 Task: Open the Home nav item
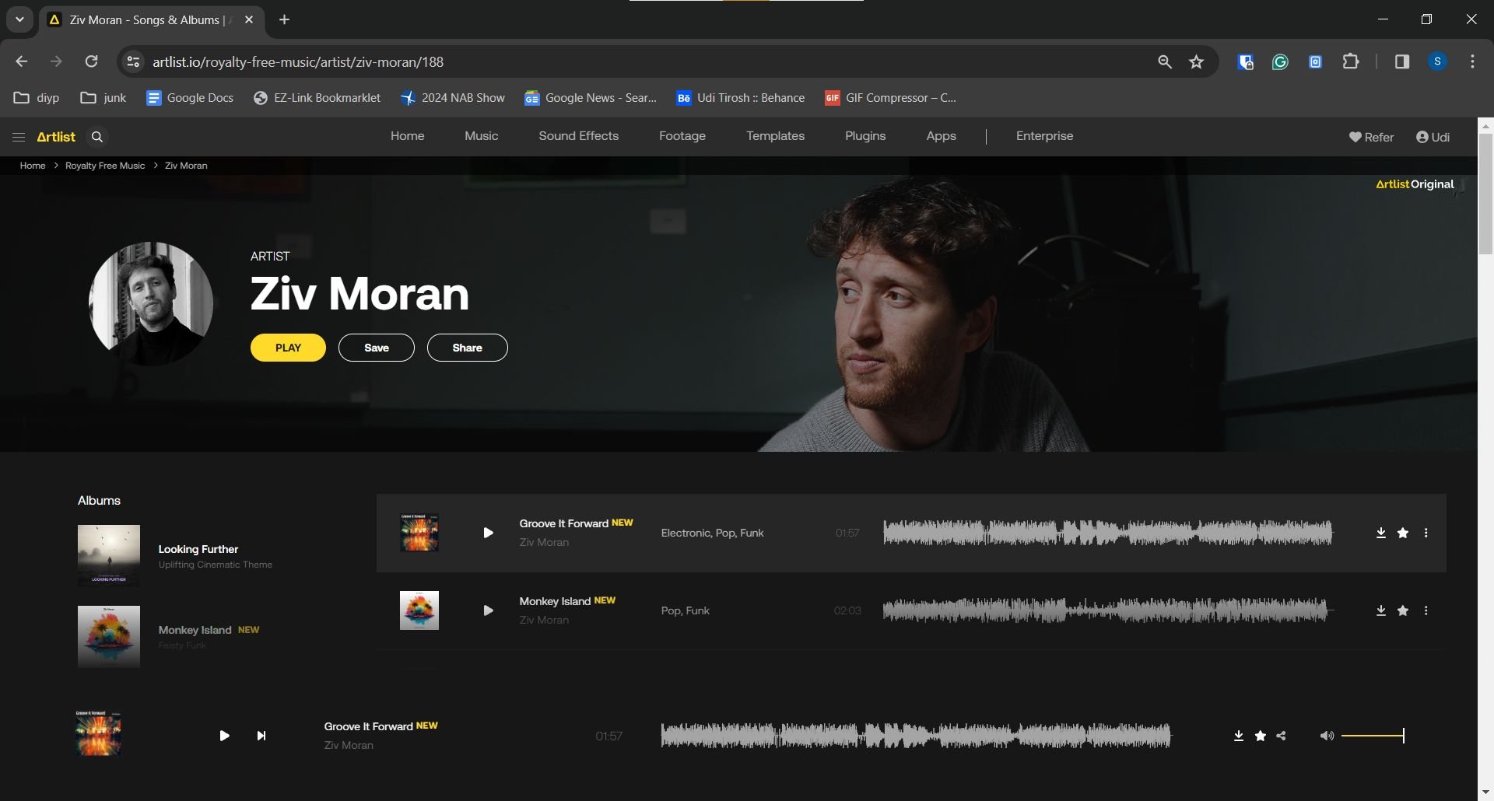click(x=408, y=136)
